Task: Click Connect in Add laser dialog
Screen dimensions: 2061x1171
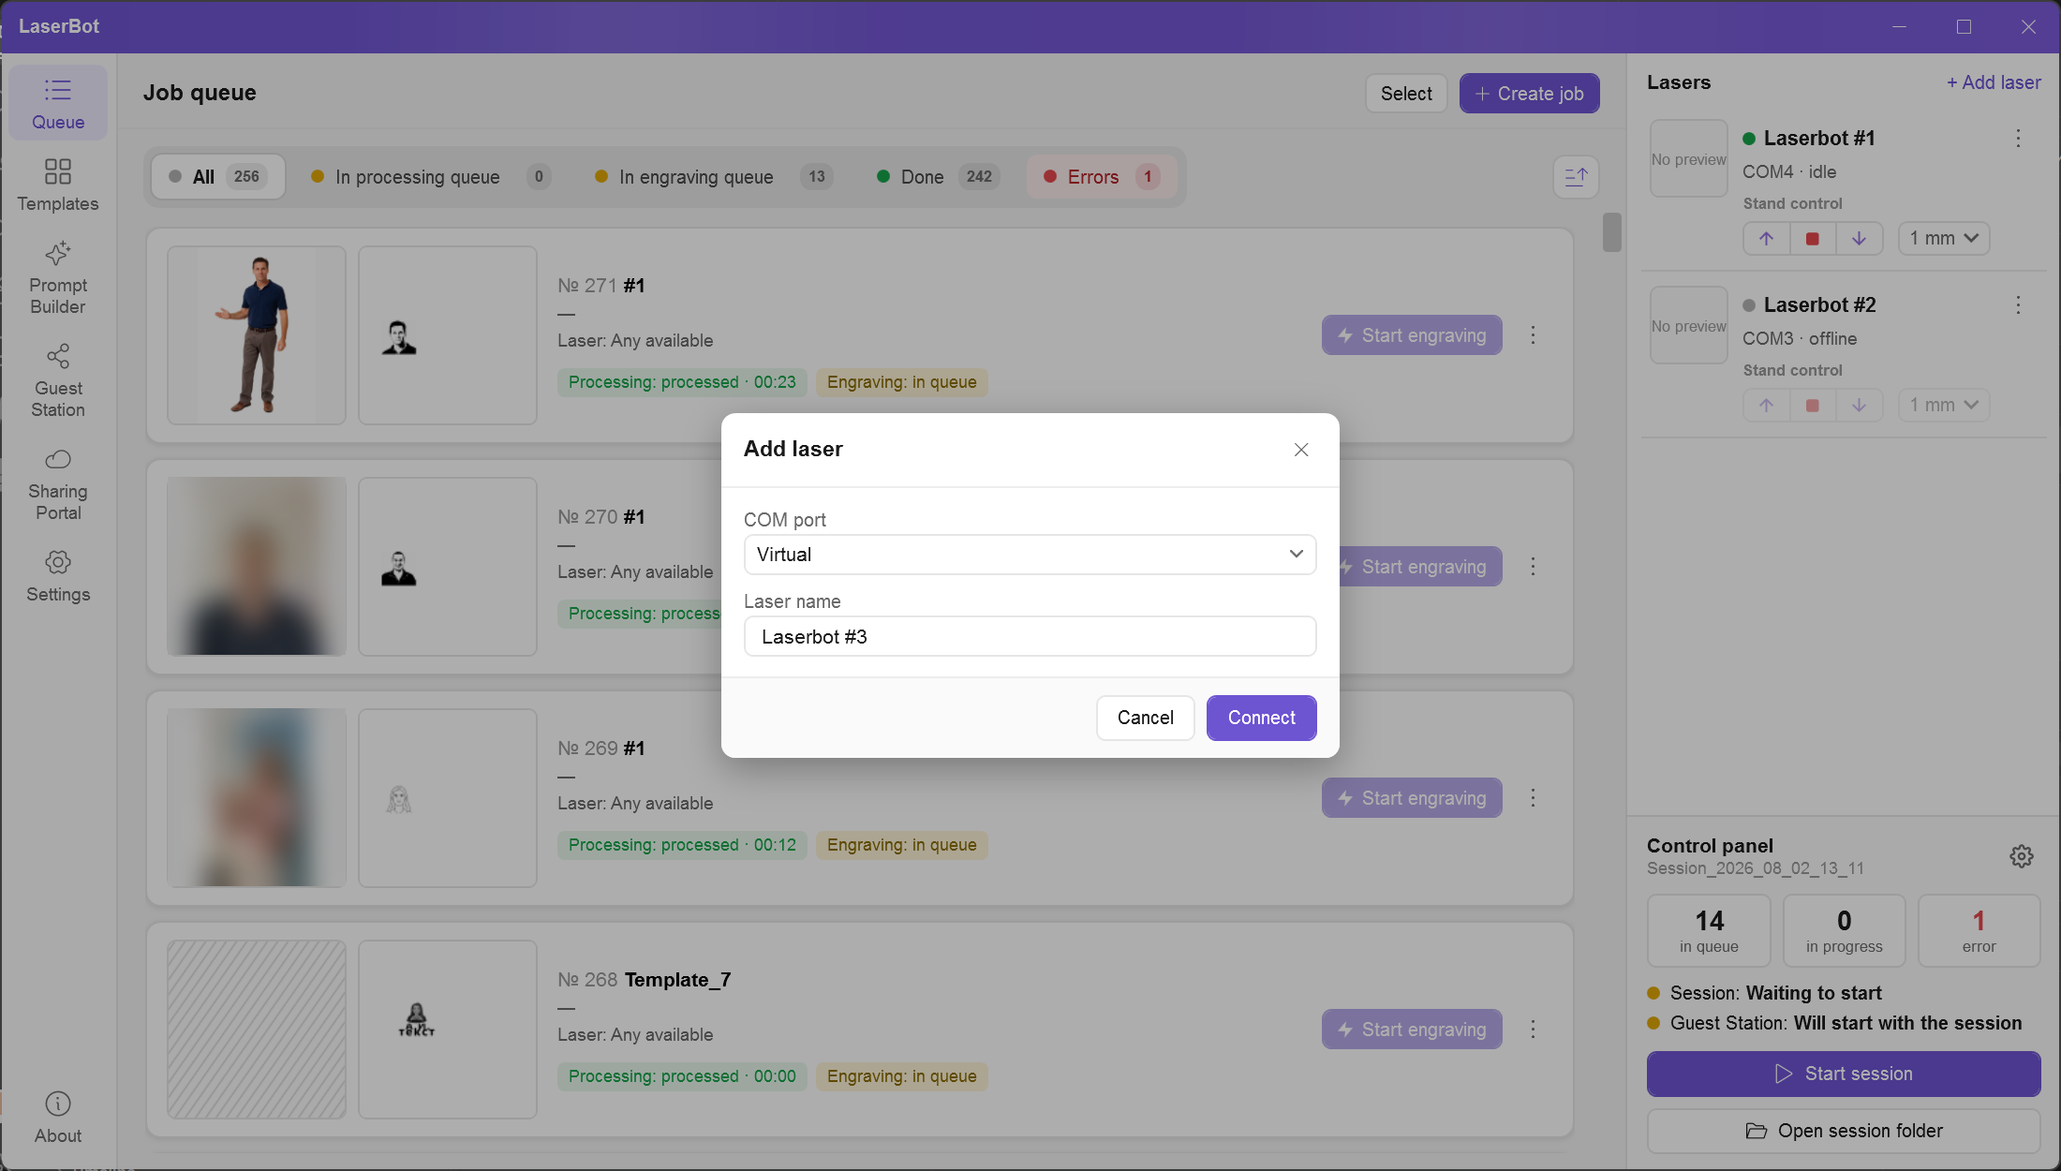Action: (x=1261, y=718)
